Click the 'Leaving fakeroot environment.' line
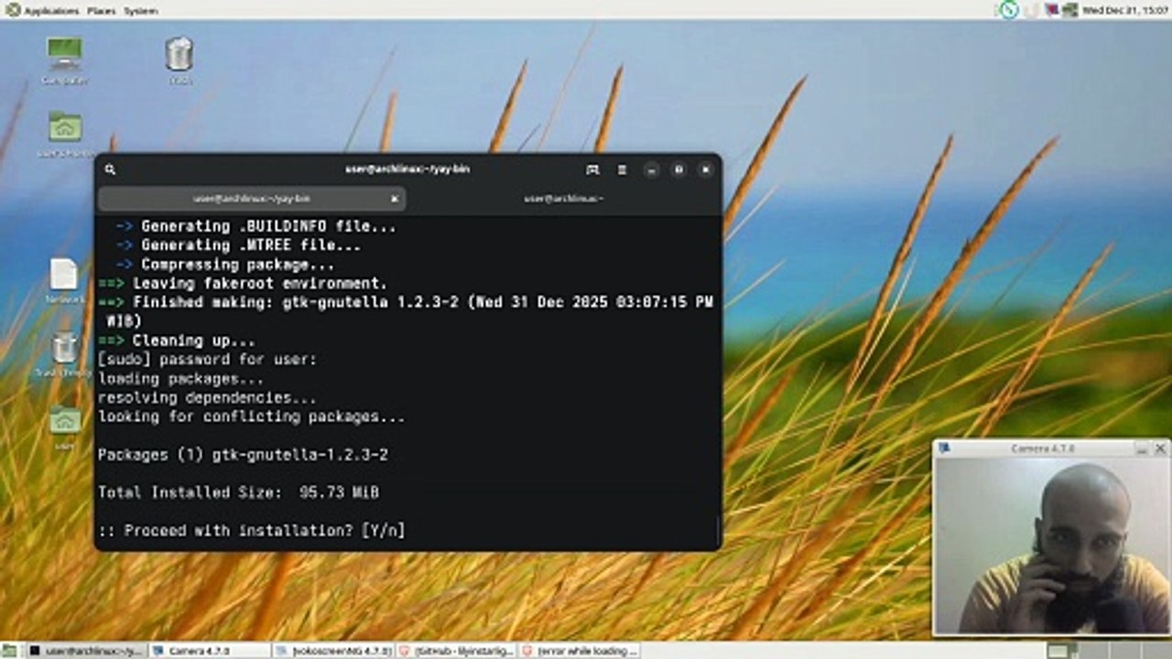The height and width of the screenshot is (659, 1172). 243,284
